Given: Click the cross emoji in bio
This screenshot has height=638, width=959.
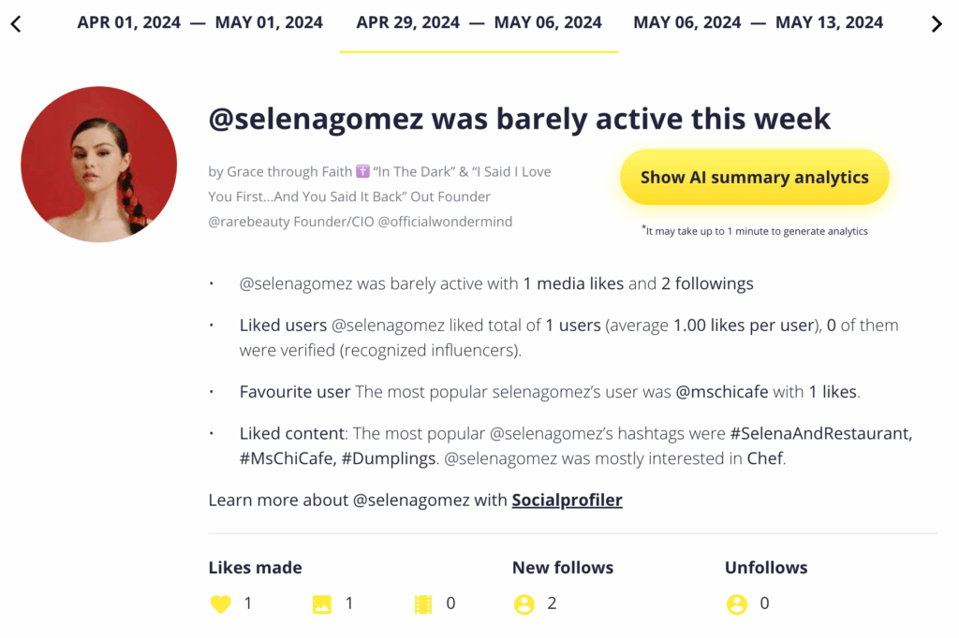Looking at the screenshot, I should coord(362,172).
